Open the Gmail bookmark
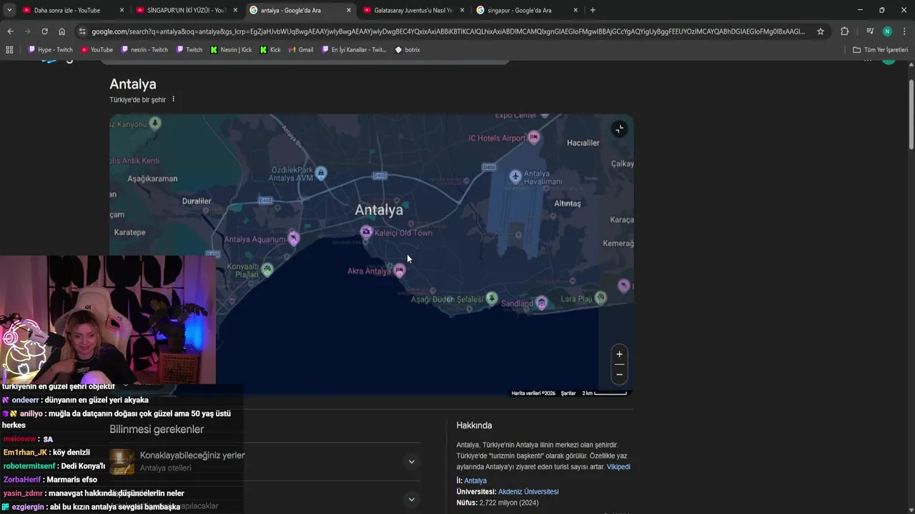 click(x=301, y=50)
